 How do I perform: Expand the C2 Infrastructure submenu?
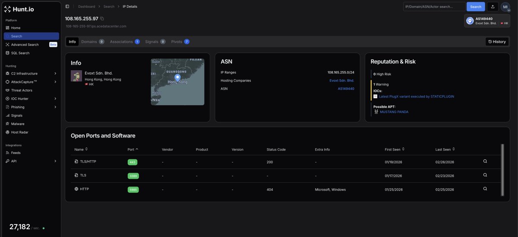(55, 74)
